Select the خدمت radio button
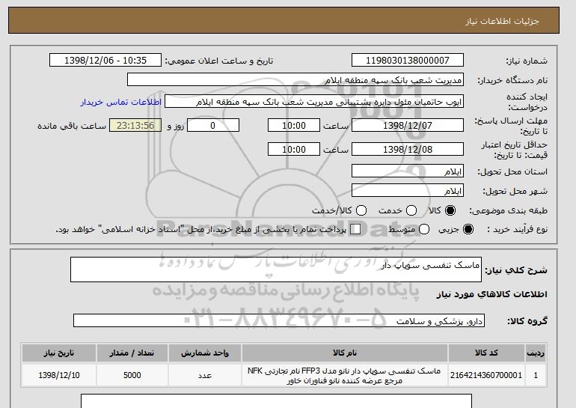576x408 pixels. point(411,210)
